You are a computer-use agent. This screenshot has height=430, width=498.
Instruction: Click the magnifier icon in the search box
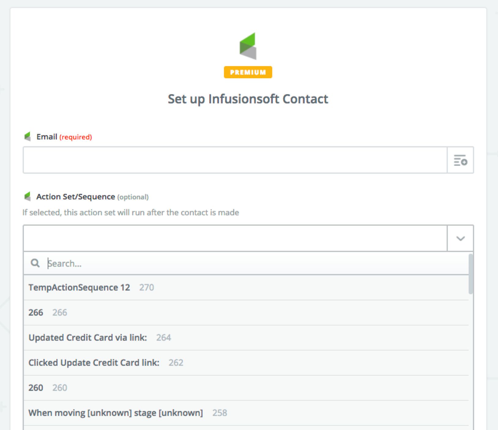tap(35, 263)
